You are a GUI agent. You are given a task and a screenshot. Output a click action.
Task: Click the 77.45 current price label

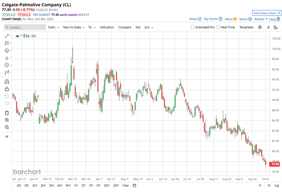[x=275, y=164]
